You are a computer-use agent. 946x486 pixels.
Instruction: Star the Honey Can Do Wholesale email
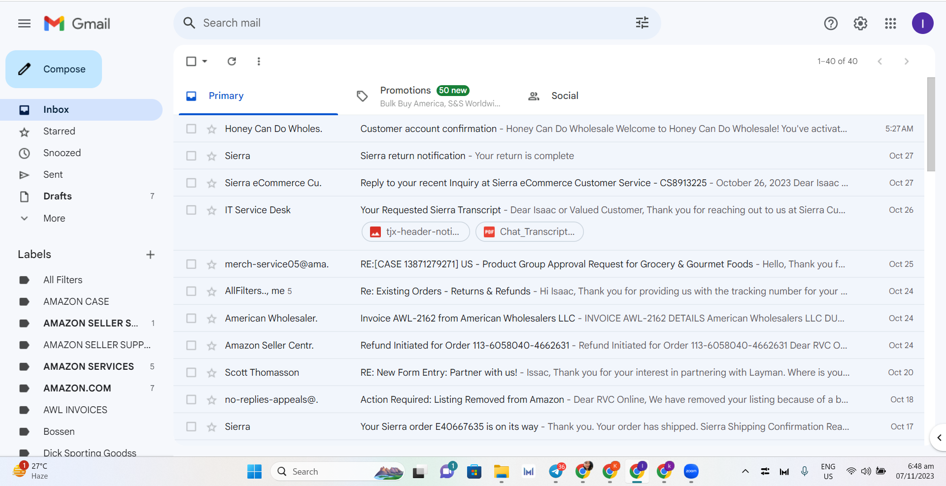pyautogui.click(x=212, y=129)
